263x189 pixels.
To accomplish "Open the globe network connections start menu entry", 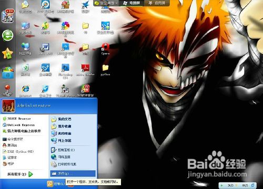I will click(60, 157).
